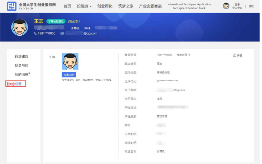Viewport: 262px width, 164px height.
Task: Click the 修改密码 link
Action: tap(183, 55)
